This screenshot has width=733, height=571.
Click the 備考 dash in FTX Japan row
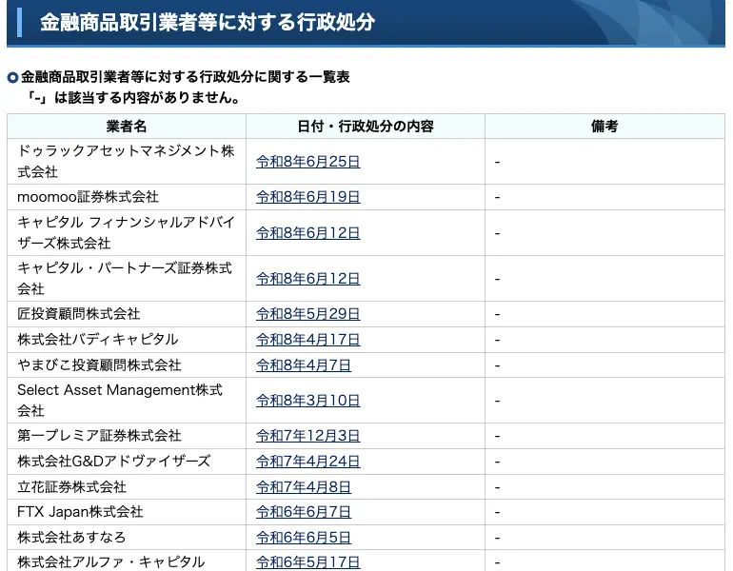(497, 512)
